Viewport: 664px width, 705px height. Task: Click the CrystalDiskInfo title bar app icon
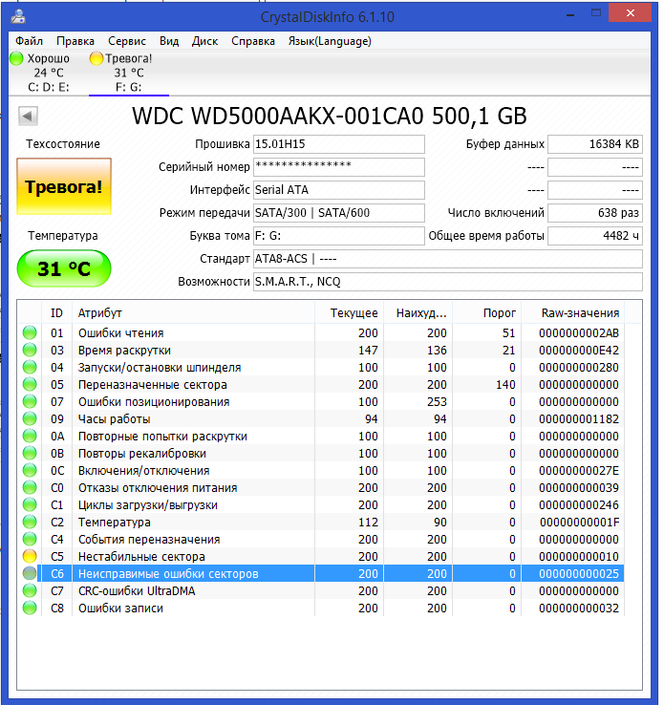point(18,16)
